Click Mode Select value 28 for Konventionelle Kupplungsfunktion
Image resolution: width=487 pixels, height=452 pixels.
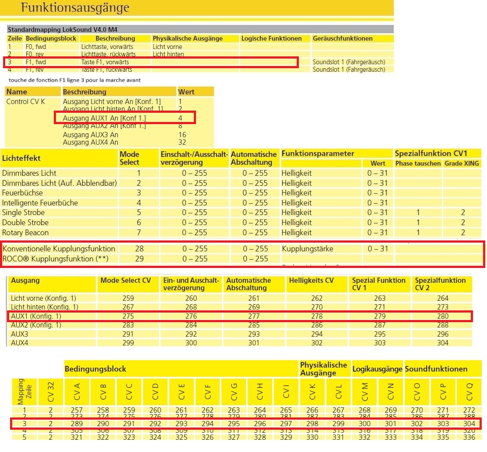click(x=140, y=249)
